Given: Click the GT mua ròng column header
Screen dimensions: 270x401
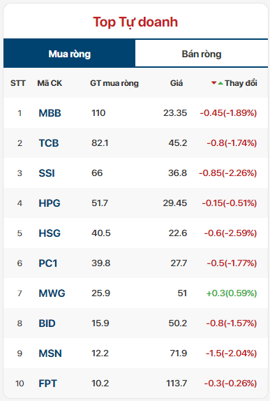Looking at the screenshot, I should click(x=114, y=83).
